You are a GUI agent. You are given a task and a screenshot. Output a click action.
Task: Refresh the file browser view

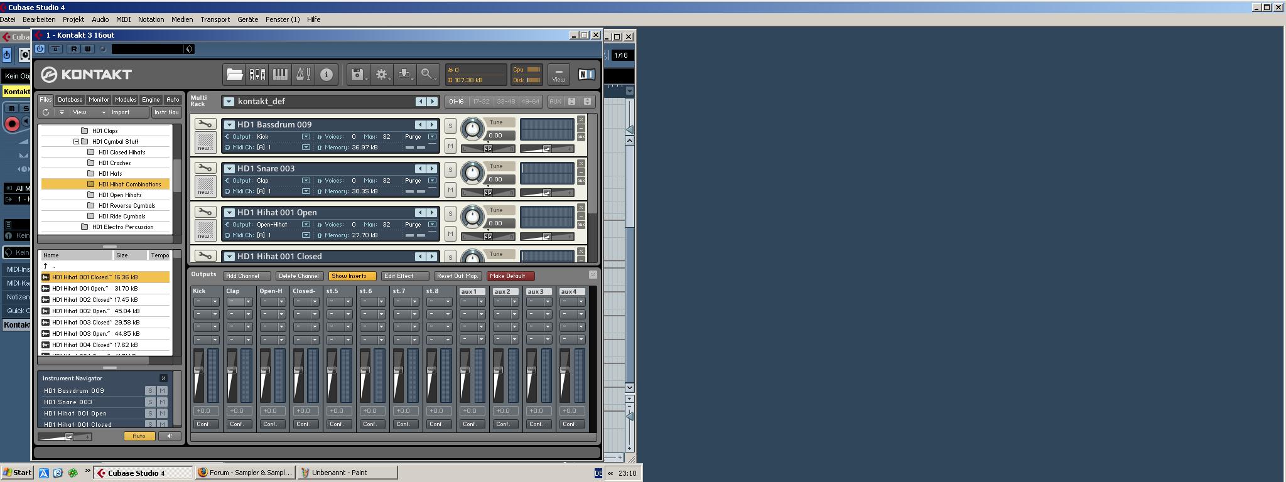click(x=46, y=112)
